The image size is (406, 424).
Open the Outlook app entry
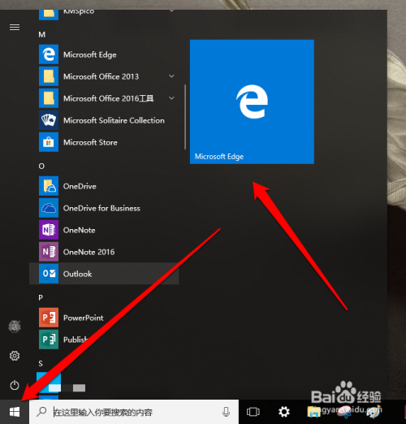(104, 274)
